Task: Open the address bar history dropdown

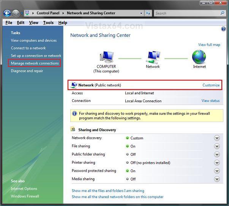Action: pyautogui.click(x=141, y=13)
